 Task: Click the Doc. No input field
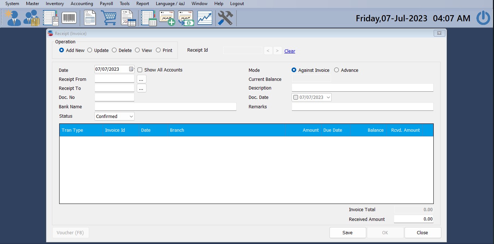click(114, 97)
